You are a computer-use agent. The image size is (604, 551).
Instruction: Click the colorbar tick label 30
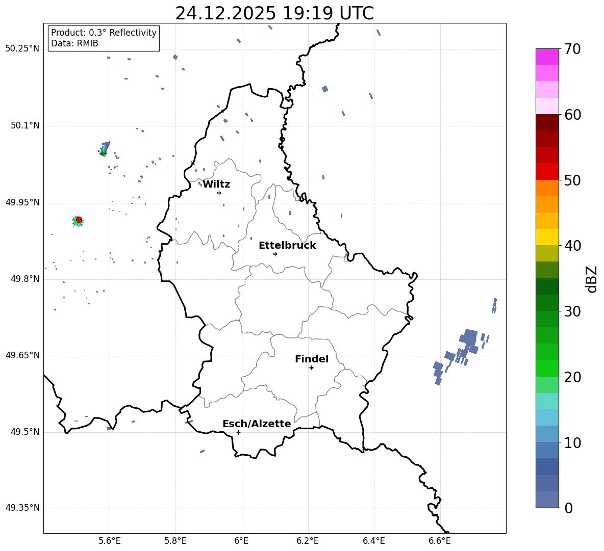tap(572, 311)
